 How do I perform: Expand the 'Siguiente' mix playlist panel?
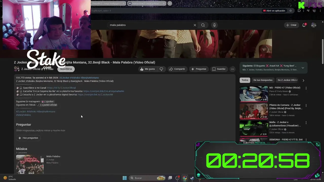[303, 68]
